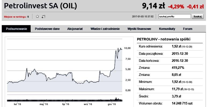211x107 pixels.
Task: Select the gru '16 timeline label
Action: (x=112, y=104)
